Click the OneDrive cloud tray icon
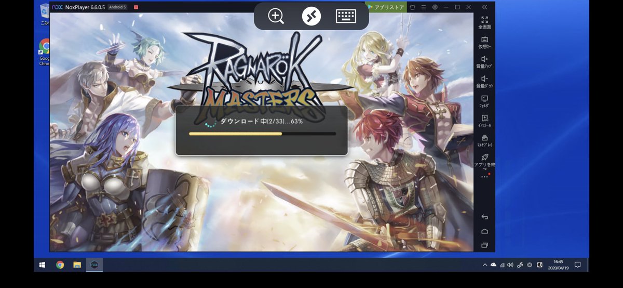 coord(493,265)
